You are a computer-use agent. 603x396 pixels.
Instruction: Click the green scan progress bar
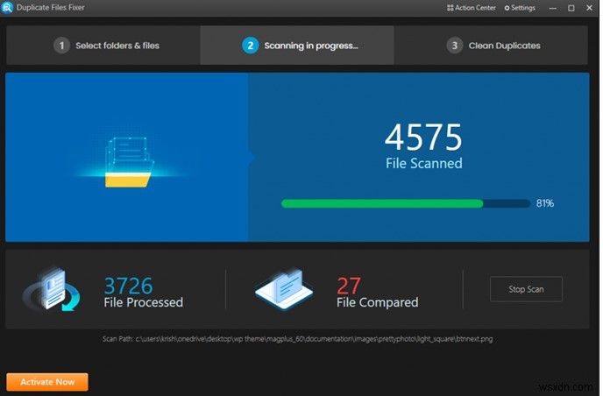pos(406,203)
